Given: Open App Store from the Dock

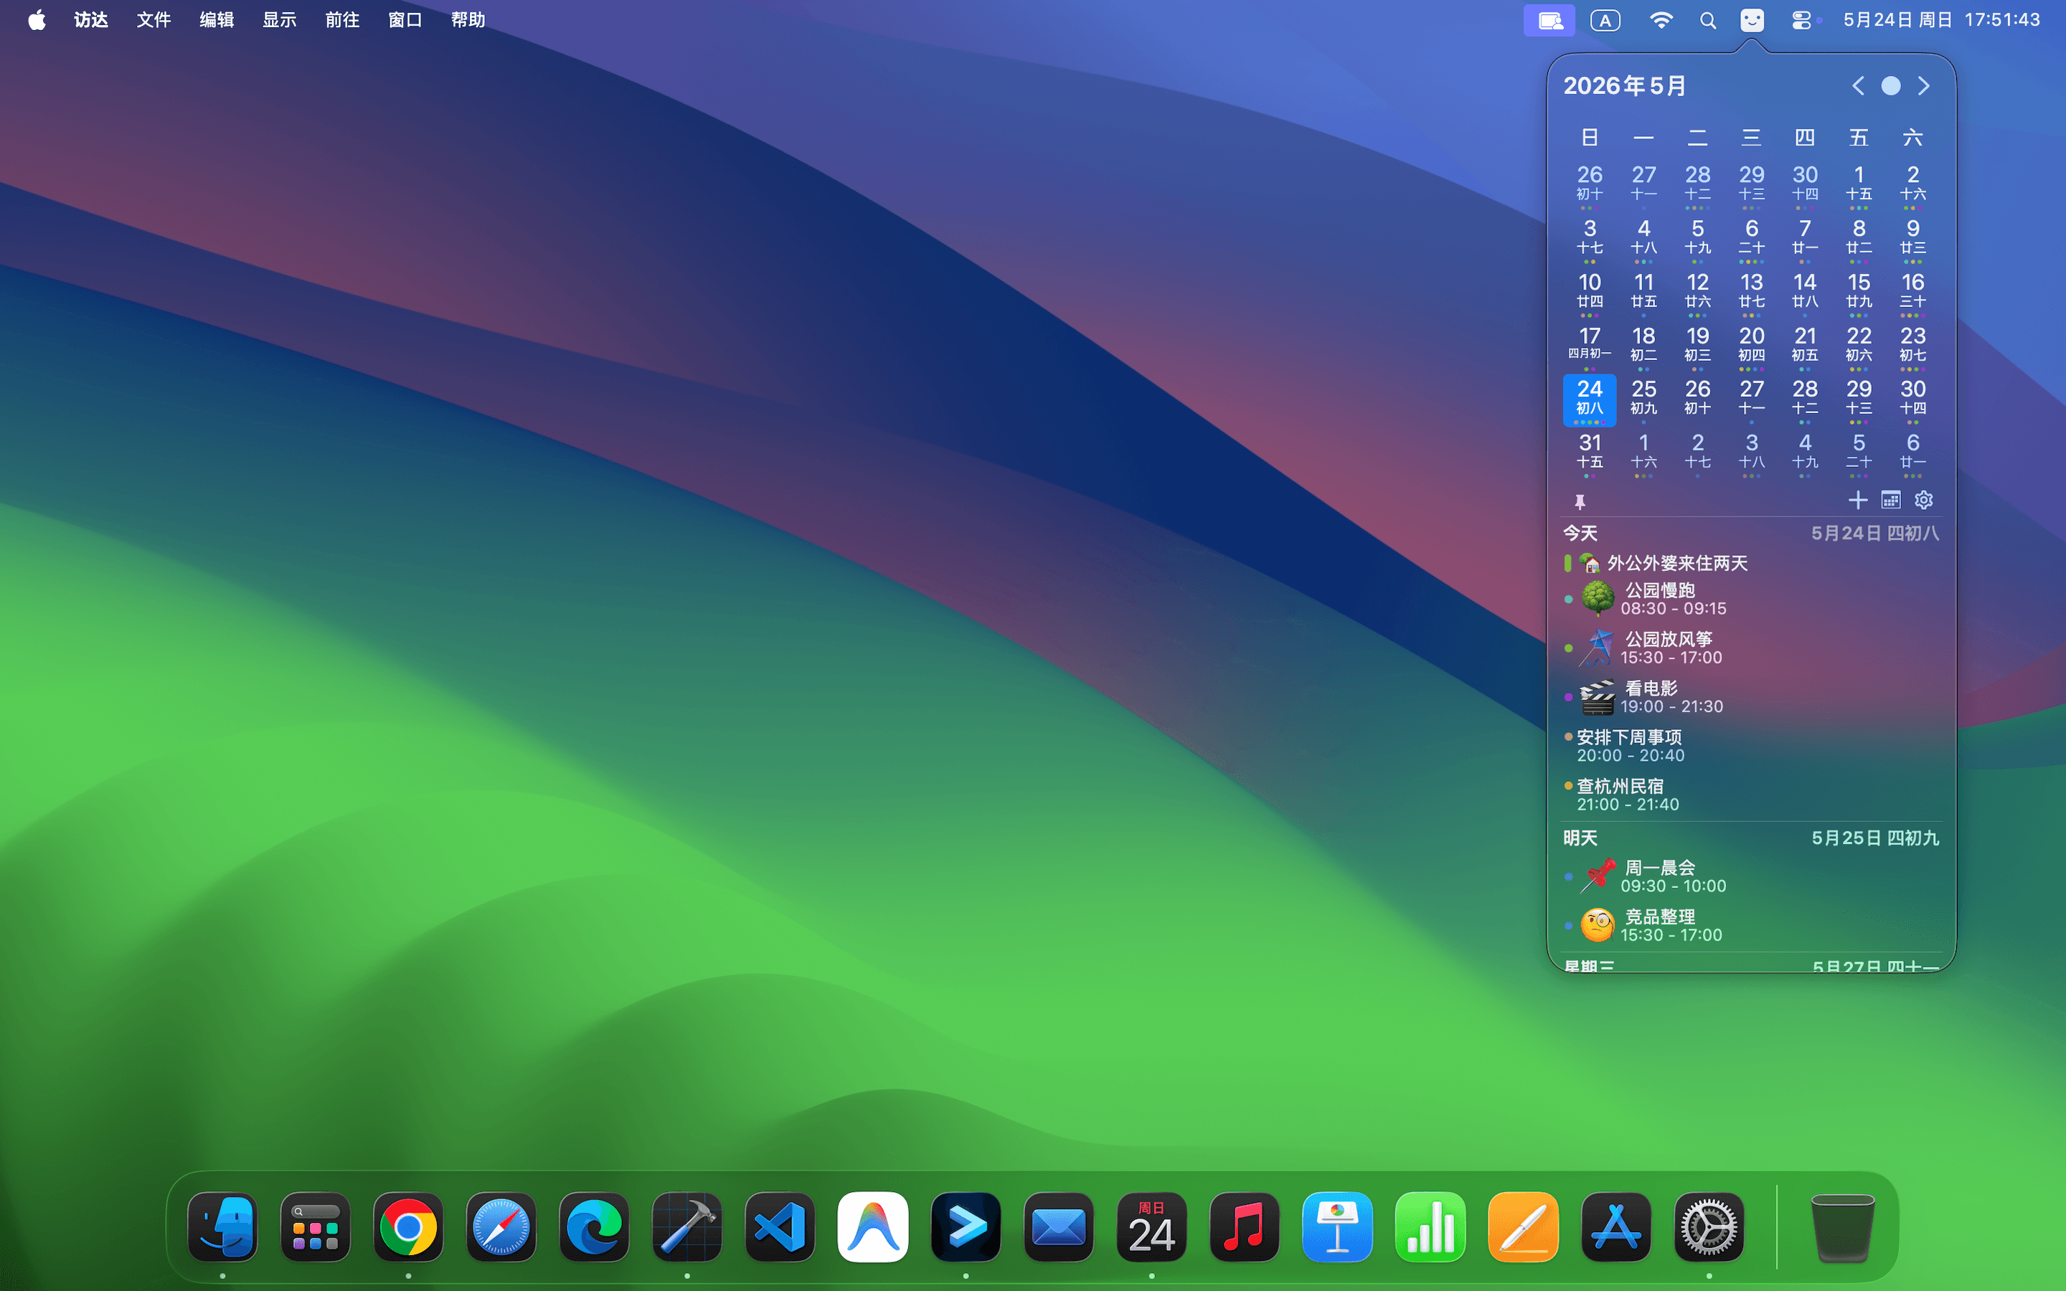Looking at the screenshot, I should point(1616,1227).
